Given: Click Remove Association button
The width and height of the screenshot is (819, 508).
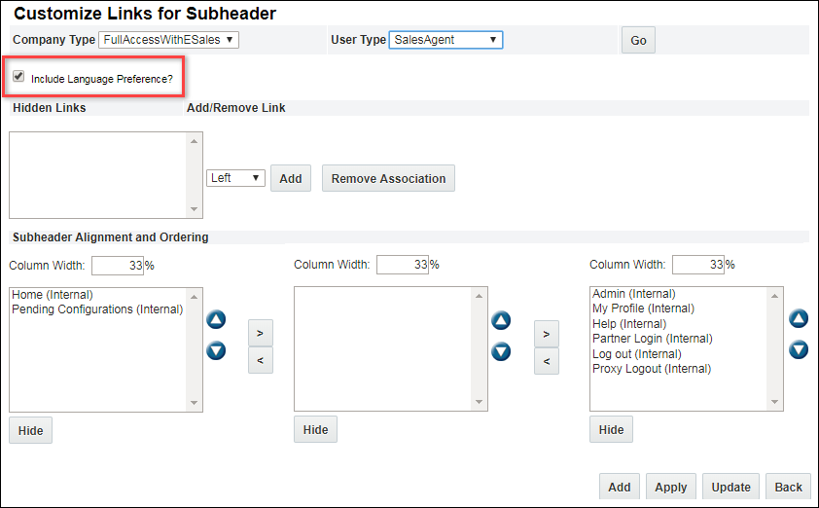Looking at the screenshot, I should 389,178.
